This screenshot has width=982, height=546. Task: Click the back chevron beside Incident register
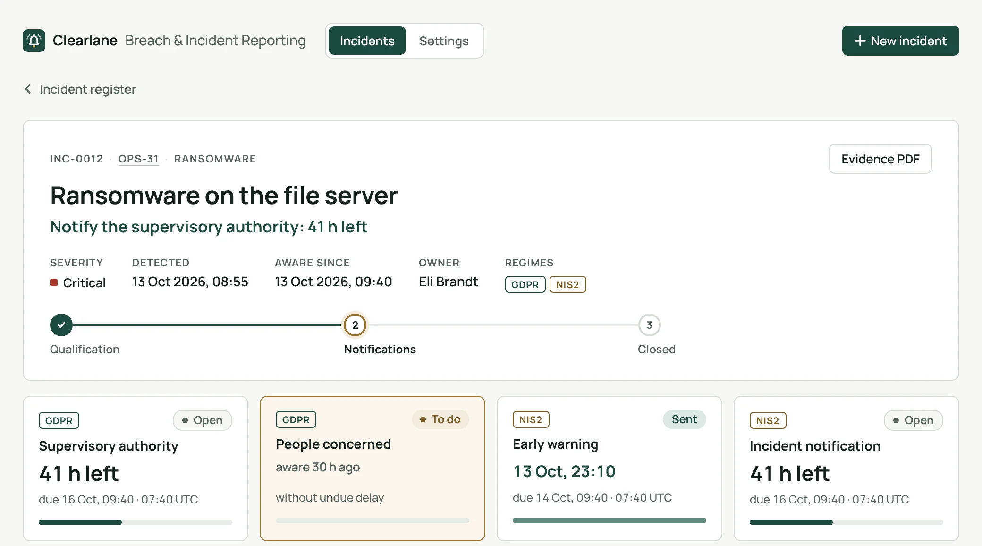point(28,89)
